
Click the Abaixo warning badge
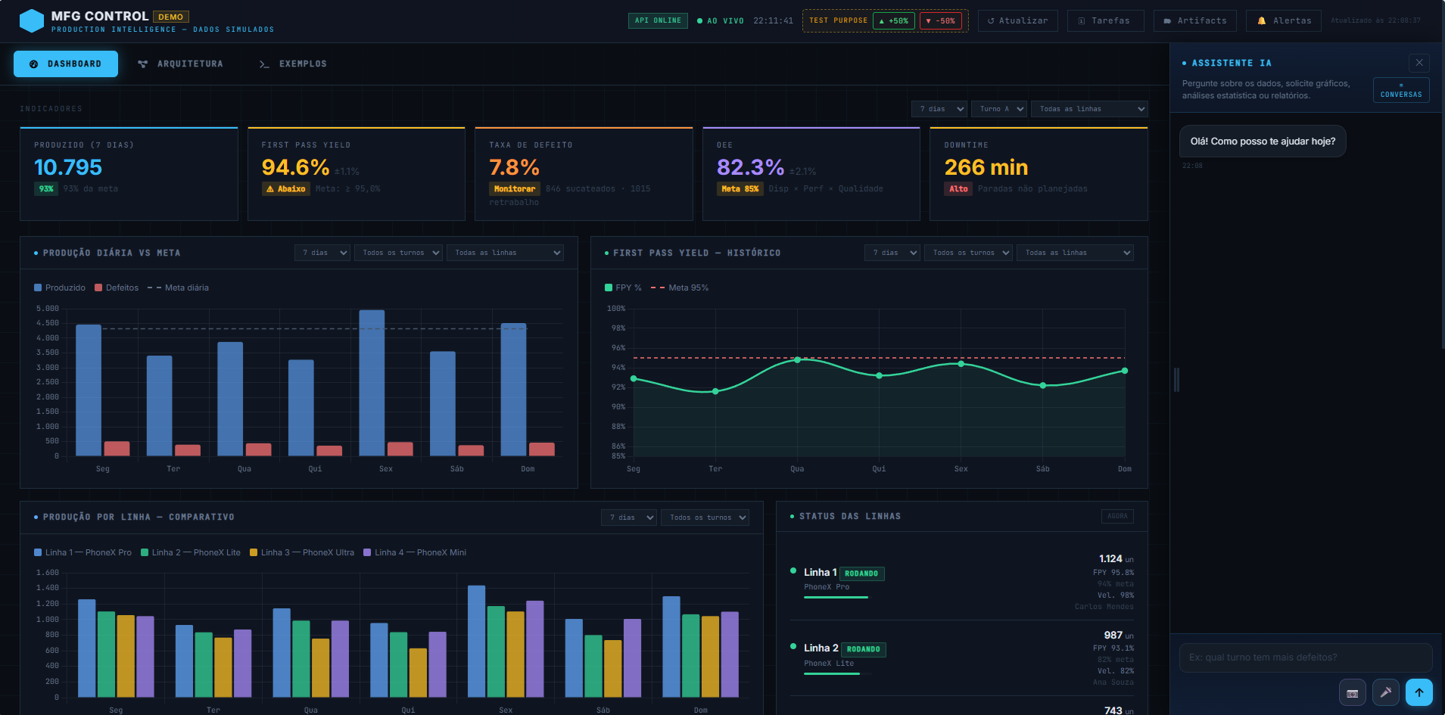(285, 189)
